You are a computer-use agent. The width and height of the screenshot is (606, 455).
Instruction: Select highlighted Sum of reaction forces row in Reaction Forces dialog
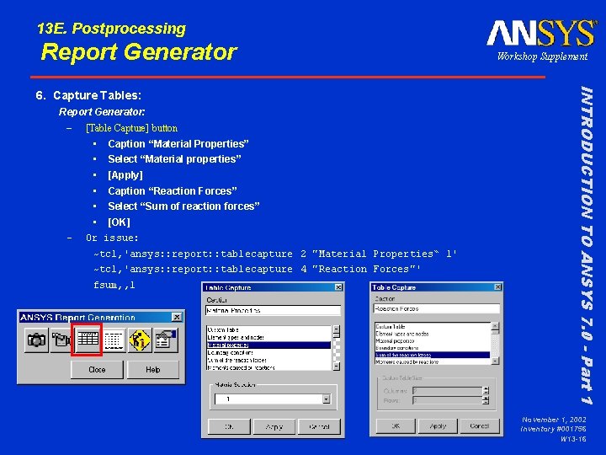(x=432, y=355)
